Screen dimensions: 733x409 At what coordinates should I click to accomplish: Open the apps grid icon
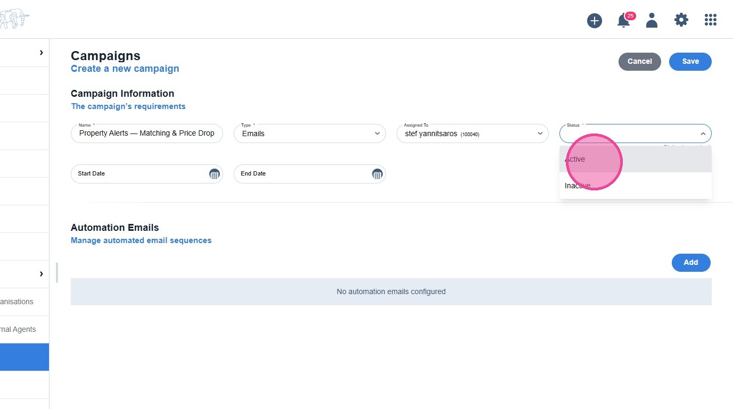[x=711, y=20]
